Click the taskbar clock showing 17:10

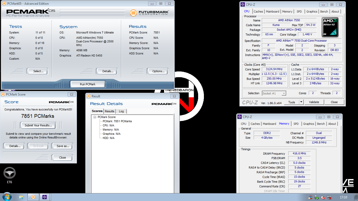[343, 197]
